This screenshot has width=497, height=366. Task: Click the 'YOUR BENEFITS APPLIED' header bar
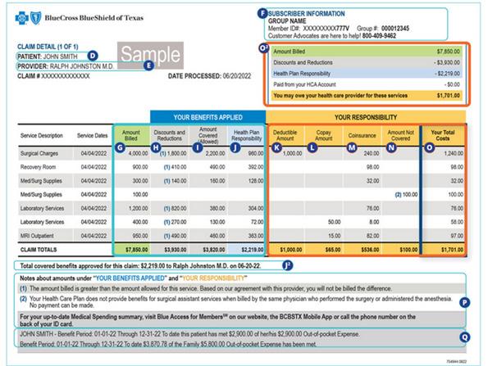207,117
